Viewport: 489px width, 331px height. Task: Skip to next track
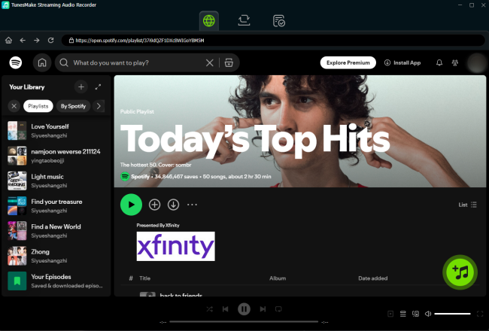click(263, 309)
